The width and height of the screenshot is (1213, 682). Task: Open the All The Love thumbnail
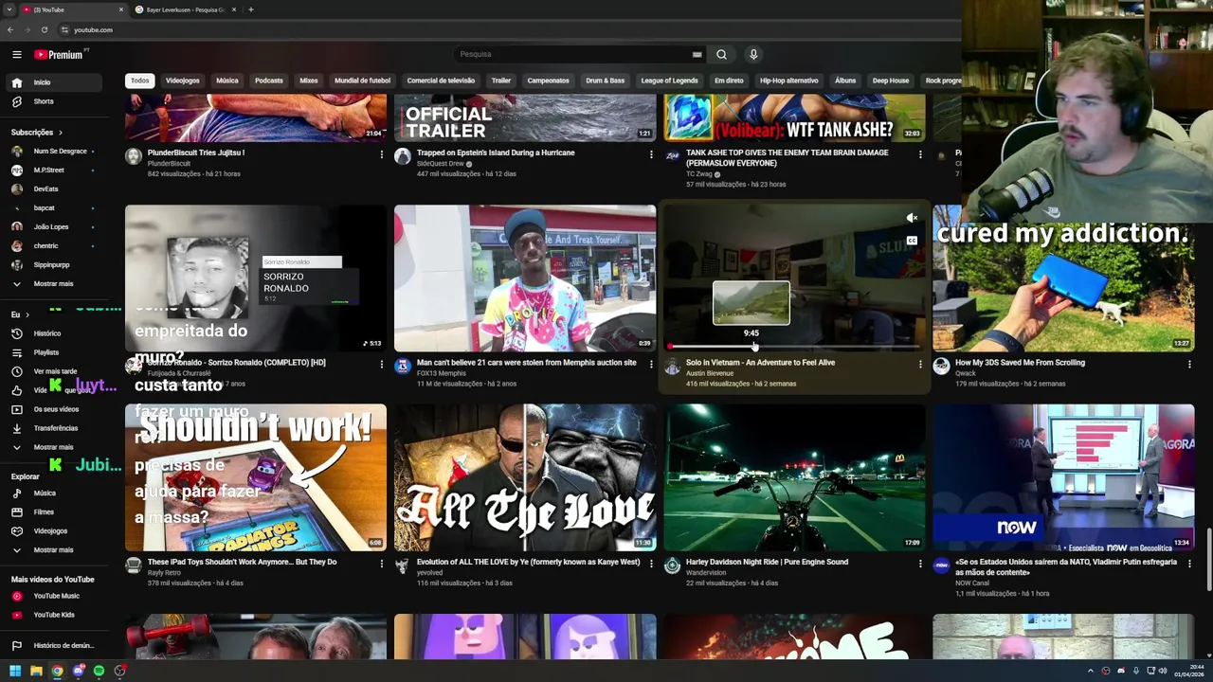click(x=525, y=477)
